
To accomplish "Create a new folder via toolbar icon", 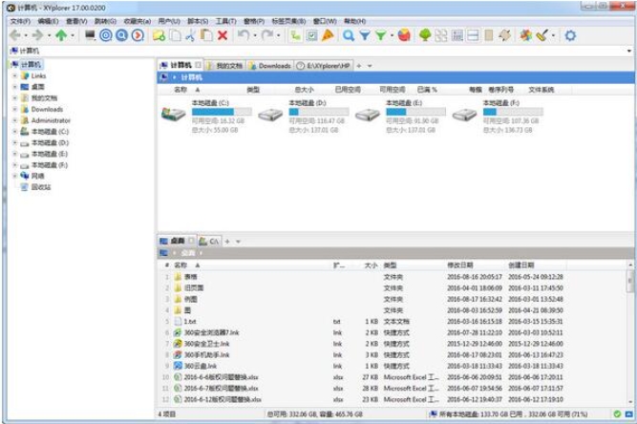I will pyautogui.click(x=159, y=35).
